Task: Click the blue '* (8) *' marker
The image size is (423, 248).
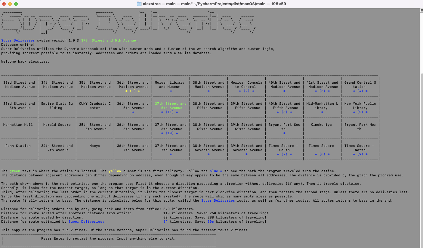Action: coord(322,154)
